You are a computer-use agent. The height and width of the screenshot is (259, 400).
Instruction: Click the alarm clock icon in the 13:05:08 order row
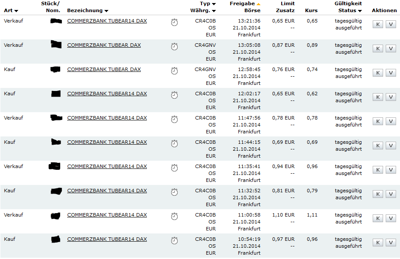(174, 47)
